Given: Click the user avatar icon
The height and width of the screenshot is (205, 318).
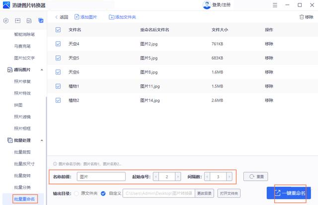Looking at the screenshot, I should (207, 5).
